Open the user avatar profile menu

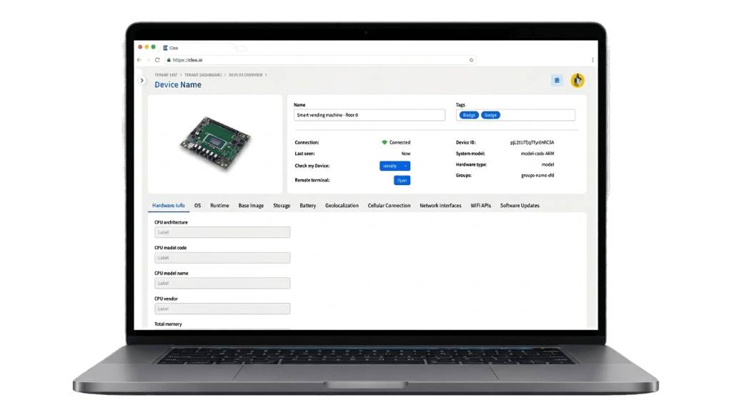578,80
